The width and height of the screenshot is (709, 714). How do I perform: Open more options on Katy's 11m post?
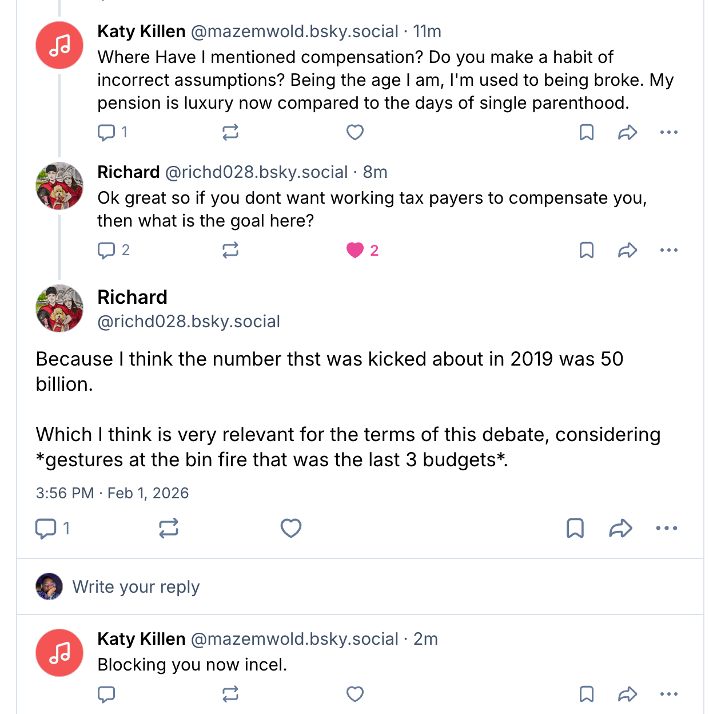[668, 133]
